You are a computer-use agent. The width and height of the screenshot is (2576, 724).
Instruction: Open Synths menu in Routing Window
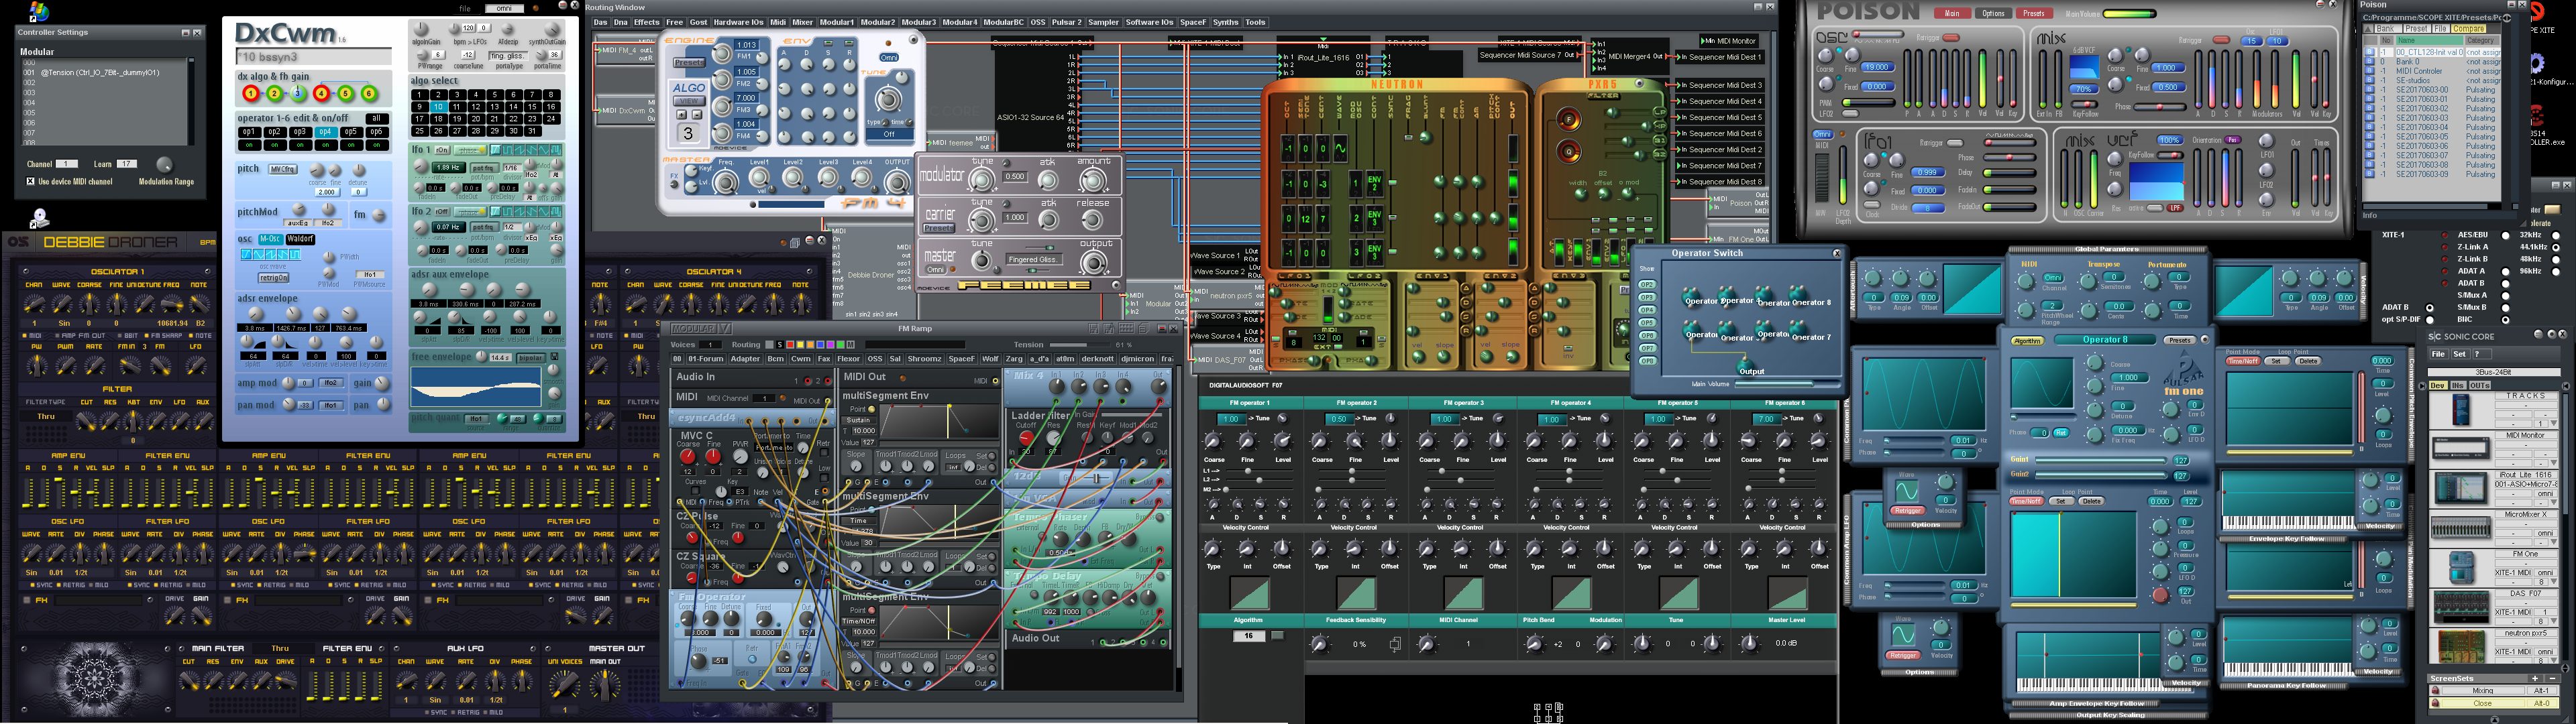tap(1225, 22)
